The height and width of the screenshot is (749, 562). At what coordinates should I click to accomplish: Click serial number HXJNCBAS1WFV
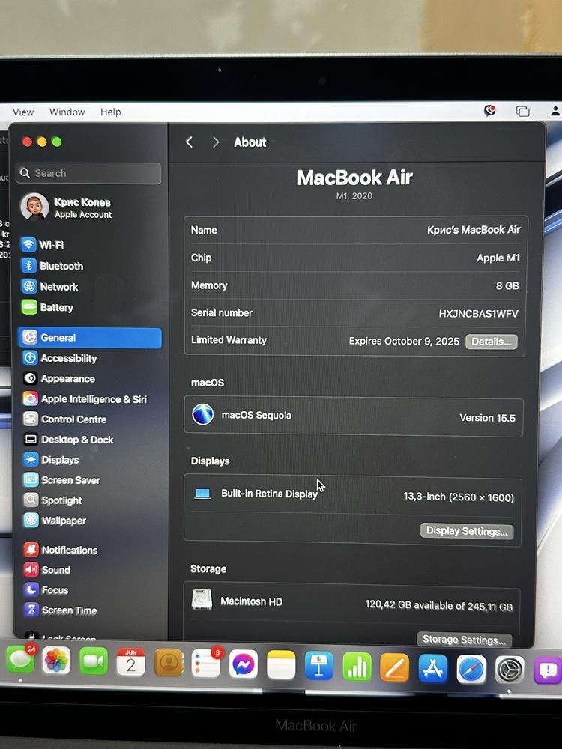click(478, 314)
